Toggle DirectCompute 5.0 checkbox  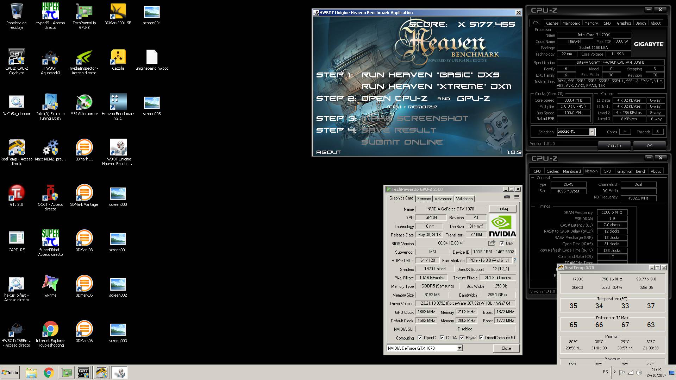point(481,338)
